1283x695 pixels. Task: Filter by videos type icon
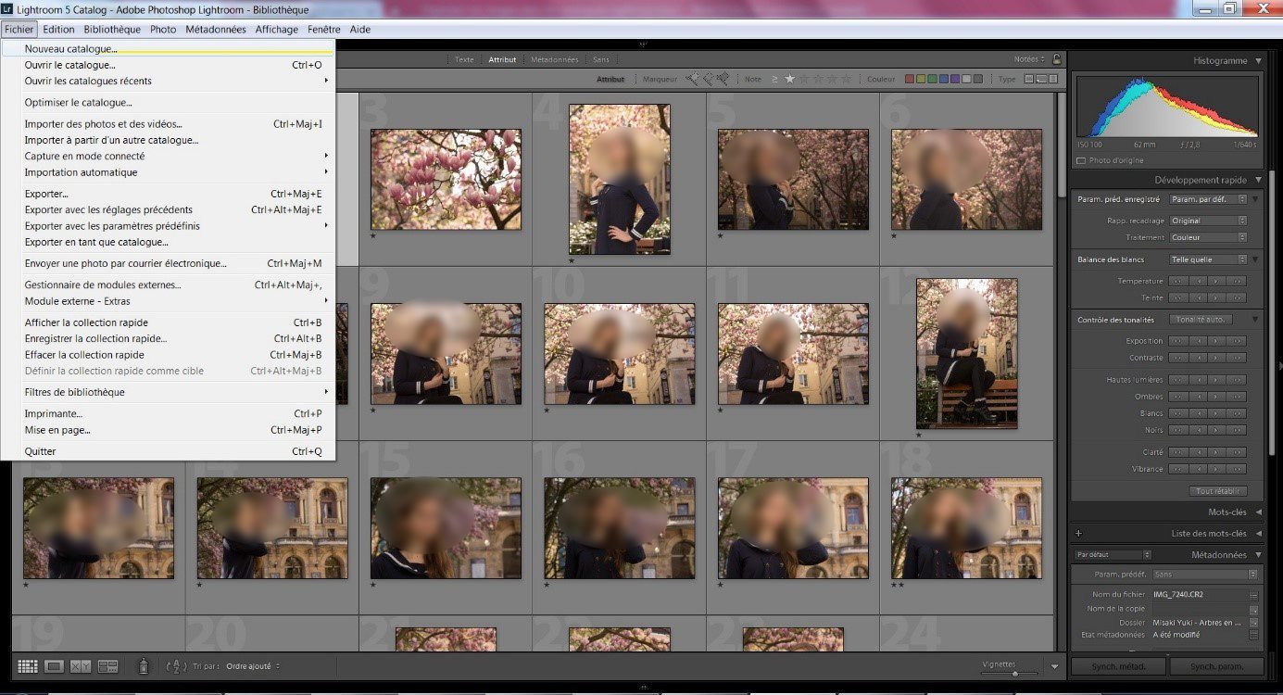pos(1053,79)
